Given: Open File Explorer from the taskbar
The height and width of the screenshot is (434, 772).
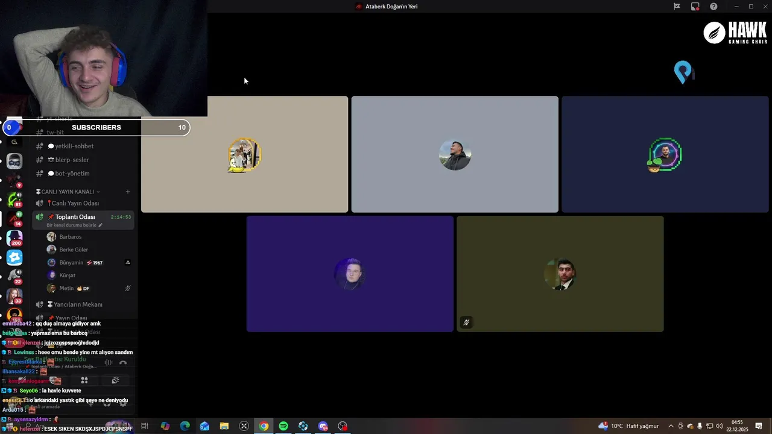Looking at the screenshot, I should (224, 426).
